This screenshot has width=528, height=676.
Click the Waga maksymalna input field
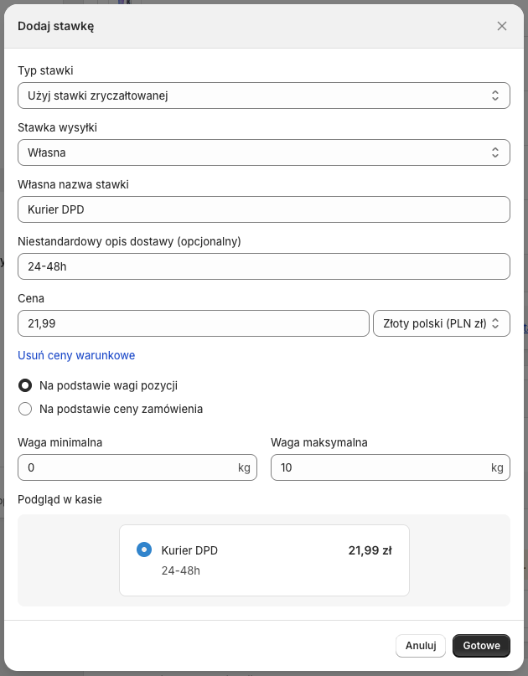coord(379,467)
